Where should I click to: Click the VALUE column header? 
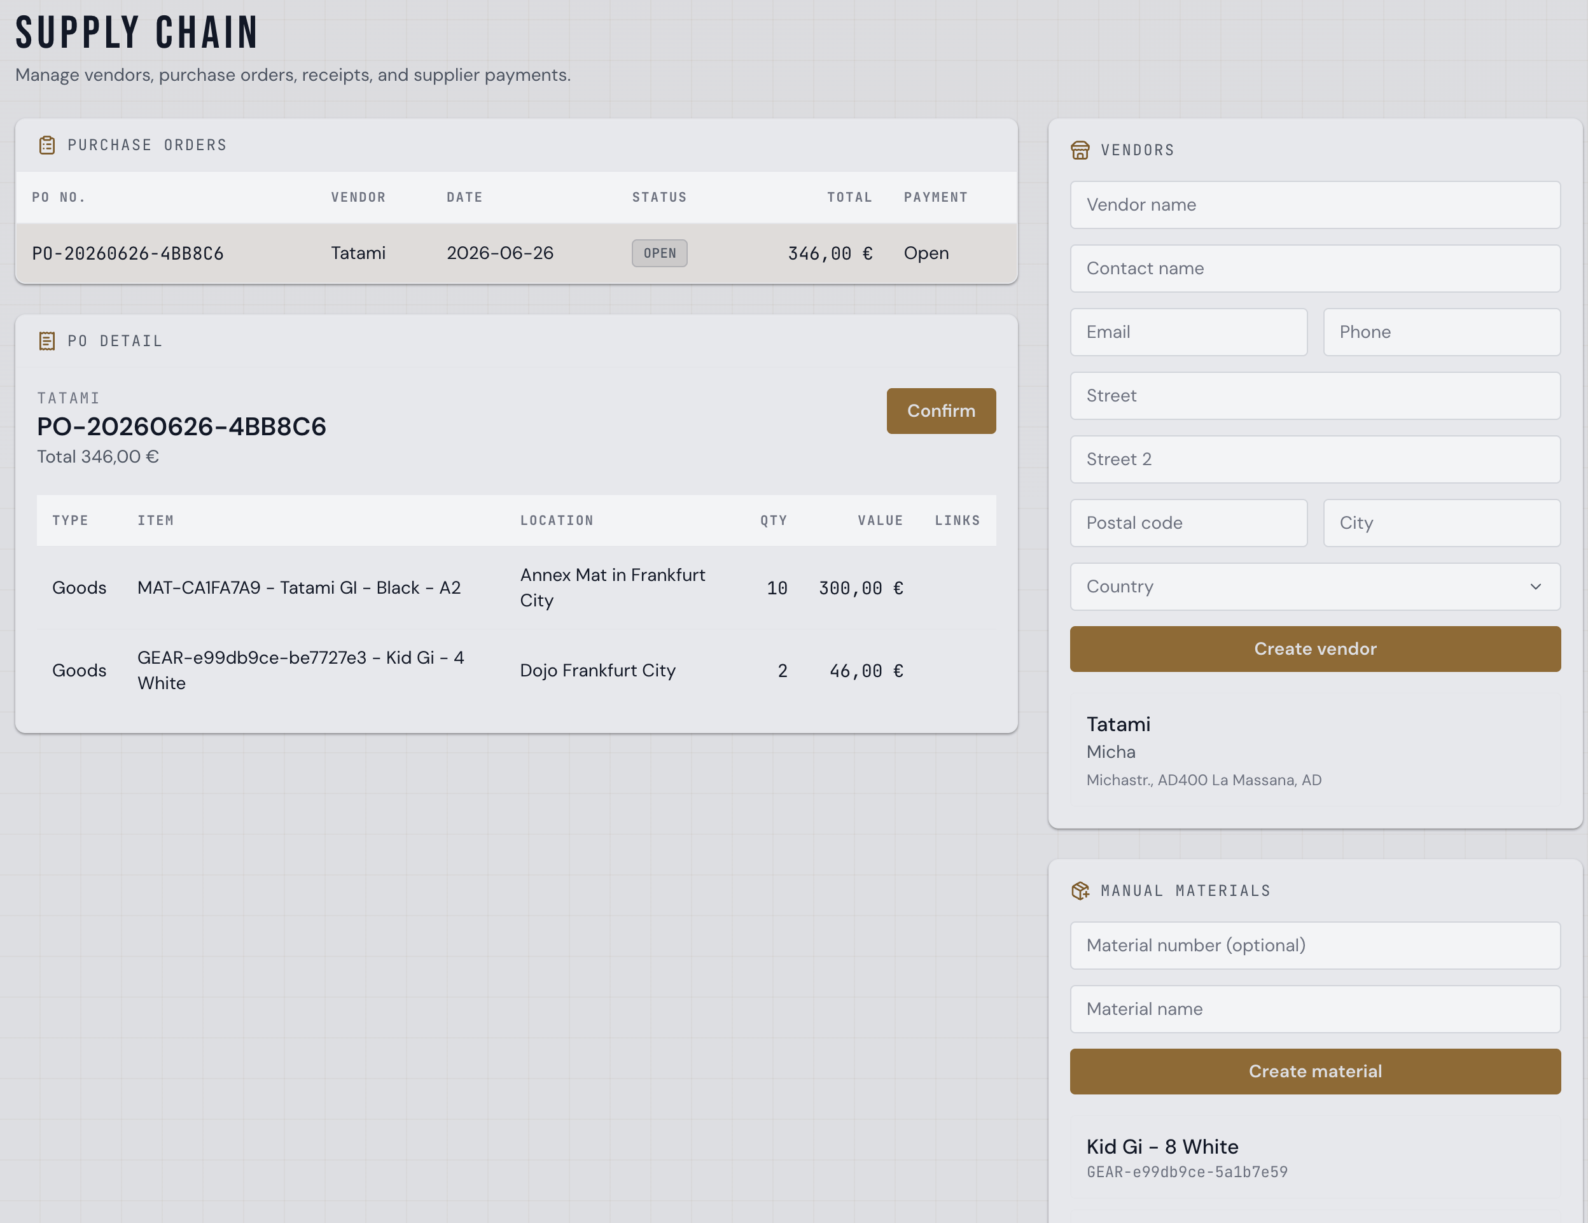[881, 521]
